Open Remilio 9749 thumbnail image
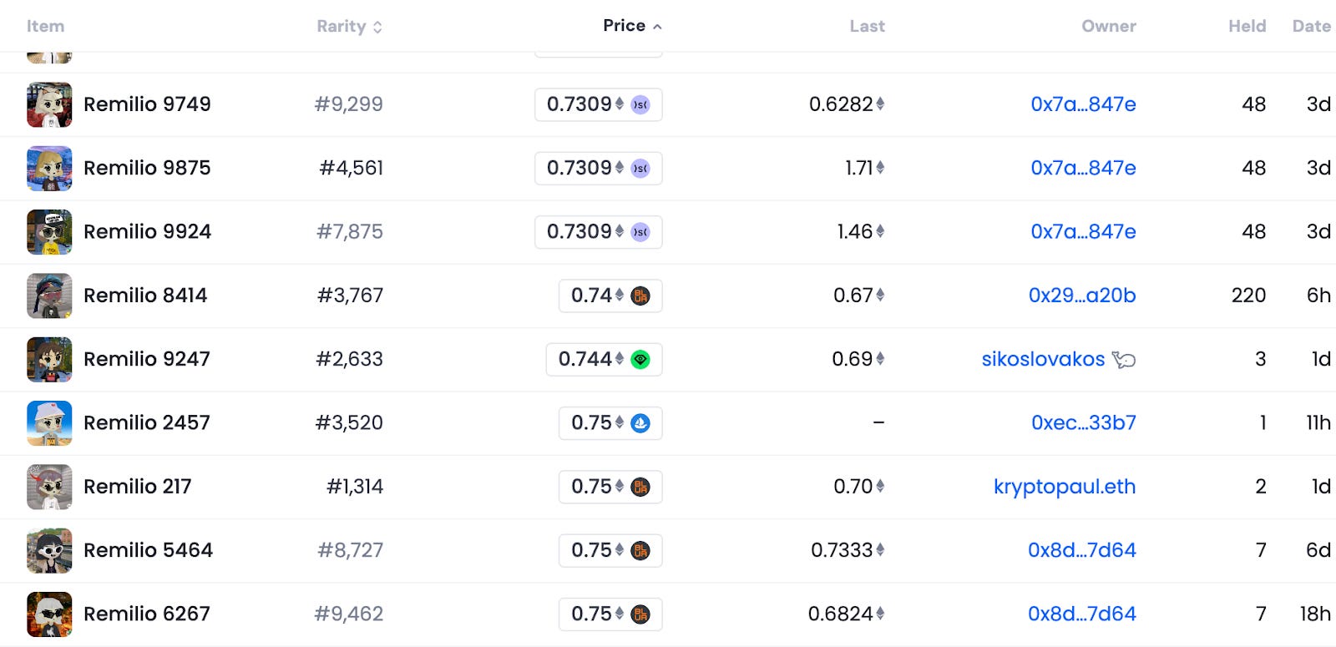 (x=49, y=104)
